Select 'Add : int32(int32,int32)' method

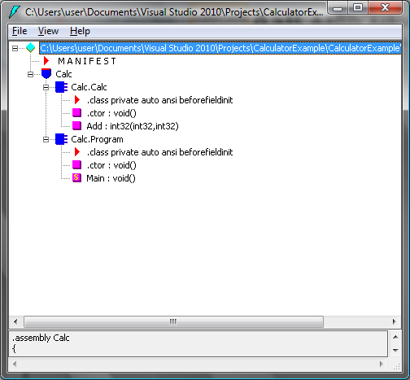[133, 126]
